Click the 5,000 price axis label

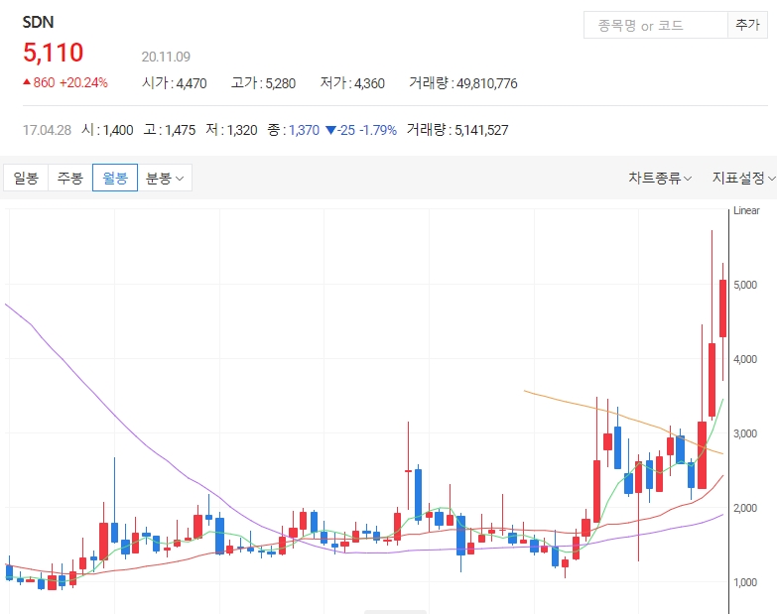(x=745, y=286)
